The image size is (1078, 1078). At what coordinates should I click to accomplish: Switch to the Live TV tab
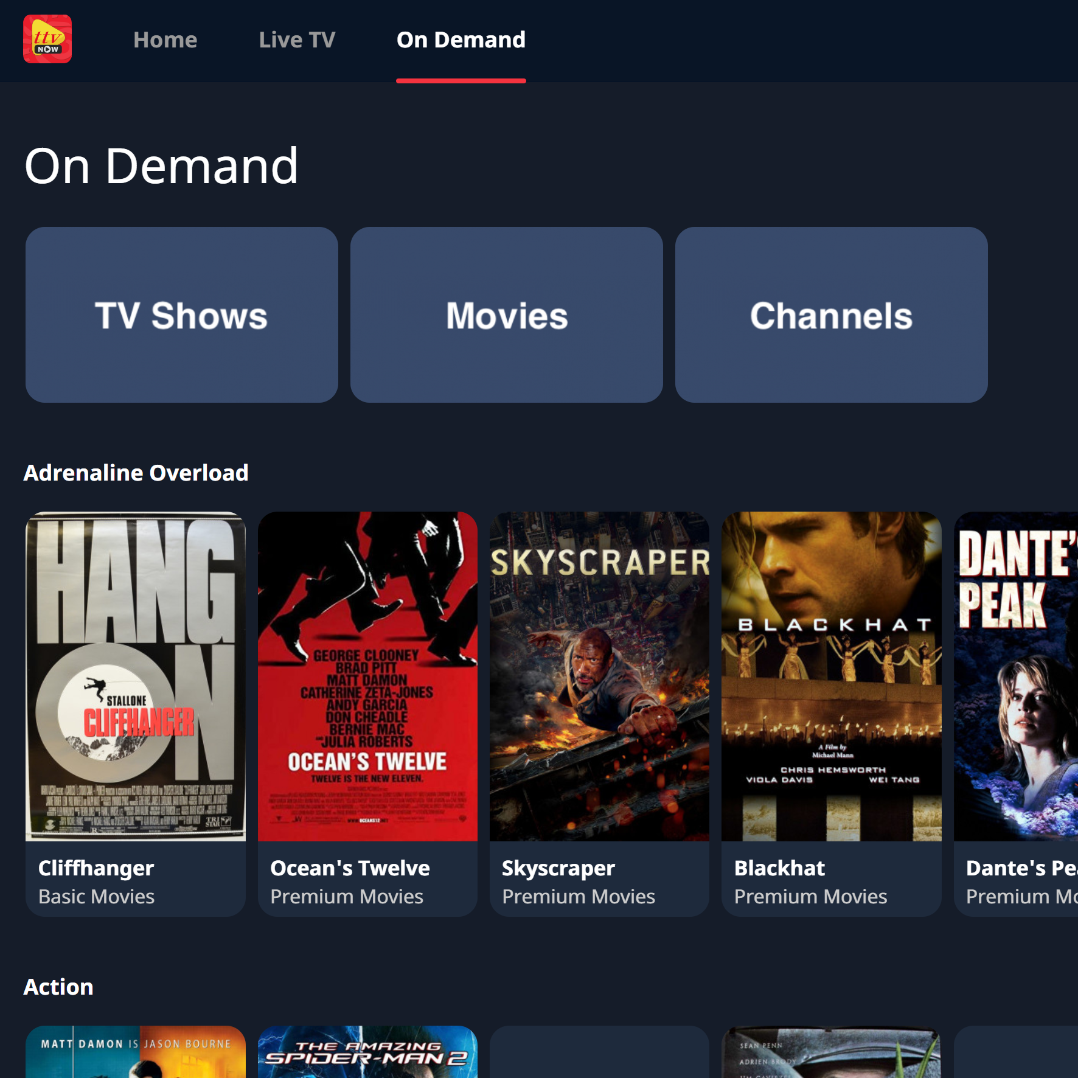click(x=297, y=40)
